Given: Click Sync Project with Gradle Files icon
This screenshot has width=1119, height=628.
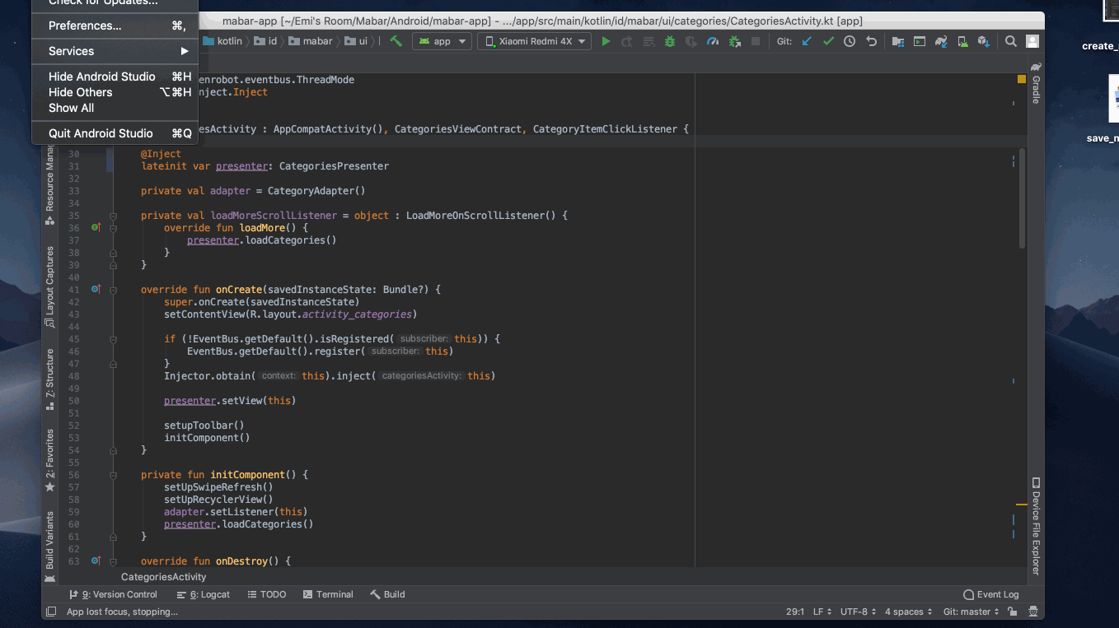Looking at the screenshot, I should tap(940, 41).
